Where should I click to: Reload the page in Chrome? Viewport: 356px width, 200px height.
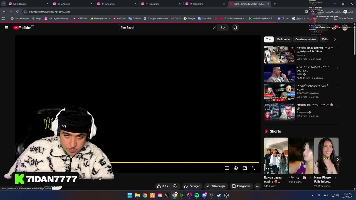[x=17, y=12]
